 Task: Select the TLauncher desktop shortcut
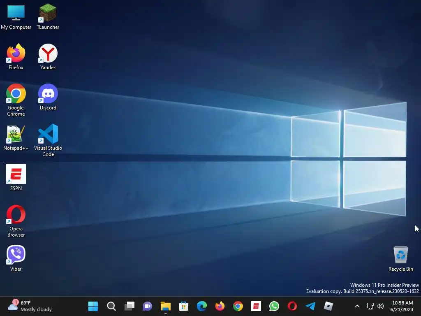pos(48,16)
